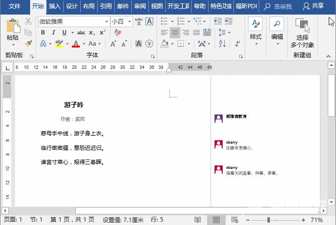The image size is (336, 225).
Task: Switch to the Review tab
Action: pos(140,6)
